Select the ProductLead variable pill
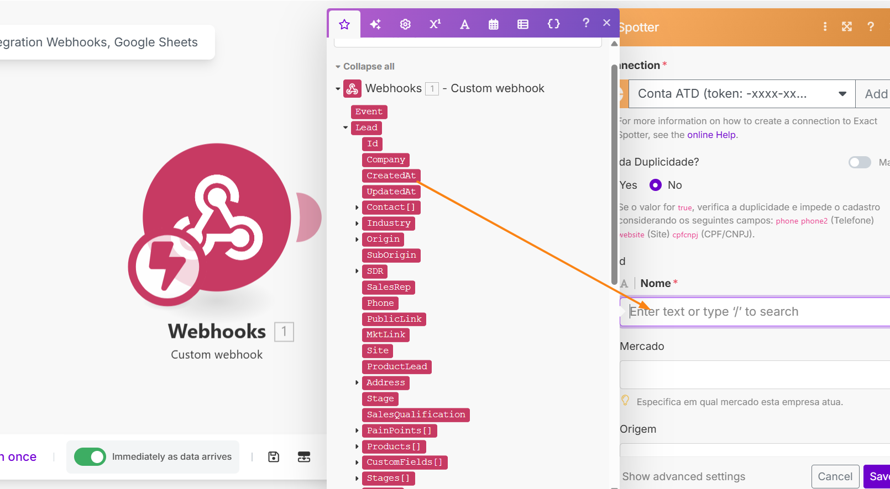Screen dimensions: 890x489 pyautogui.click(x=397, y=367)
